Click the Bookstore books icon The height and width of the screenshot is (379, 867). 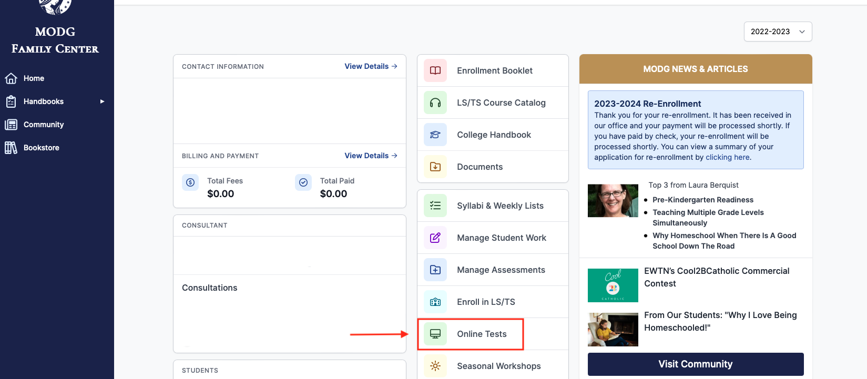pos(11,148)
